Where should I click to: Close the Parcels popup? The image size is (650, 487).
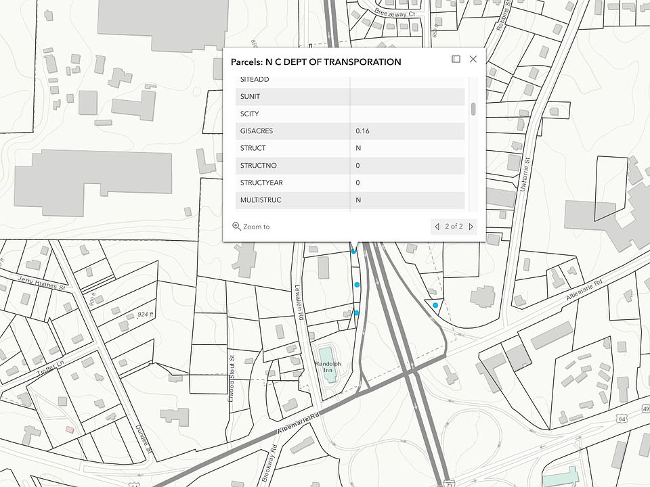(x=473, y=60)
